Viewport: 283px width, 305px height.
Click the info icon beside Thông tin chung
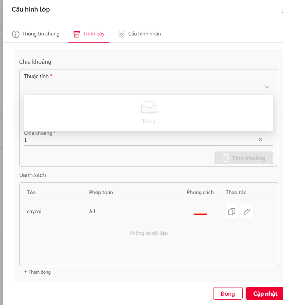point(16,34)
